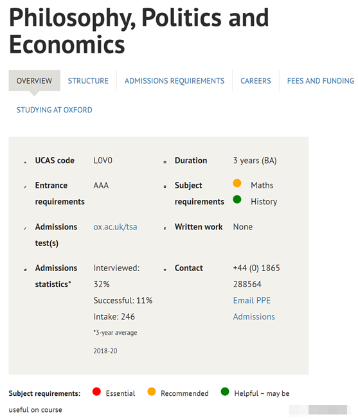Click the Email PPE Admissions link
The width and height of the screenshot is (358, 419).
point(254,308)
